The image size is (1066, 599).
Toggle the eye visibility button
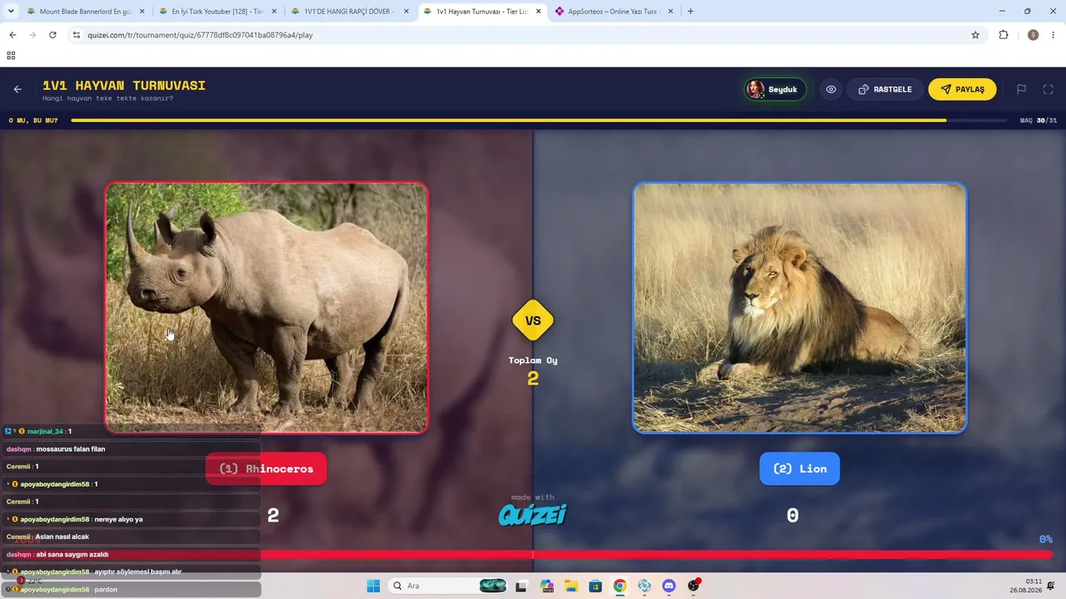pyautogui.click(x=831, y=89)
